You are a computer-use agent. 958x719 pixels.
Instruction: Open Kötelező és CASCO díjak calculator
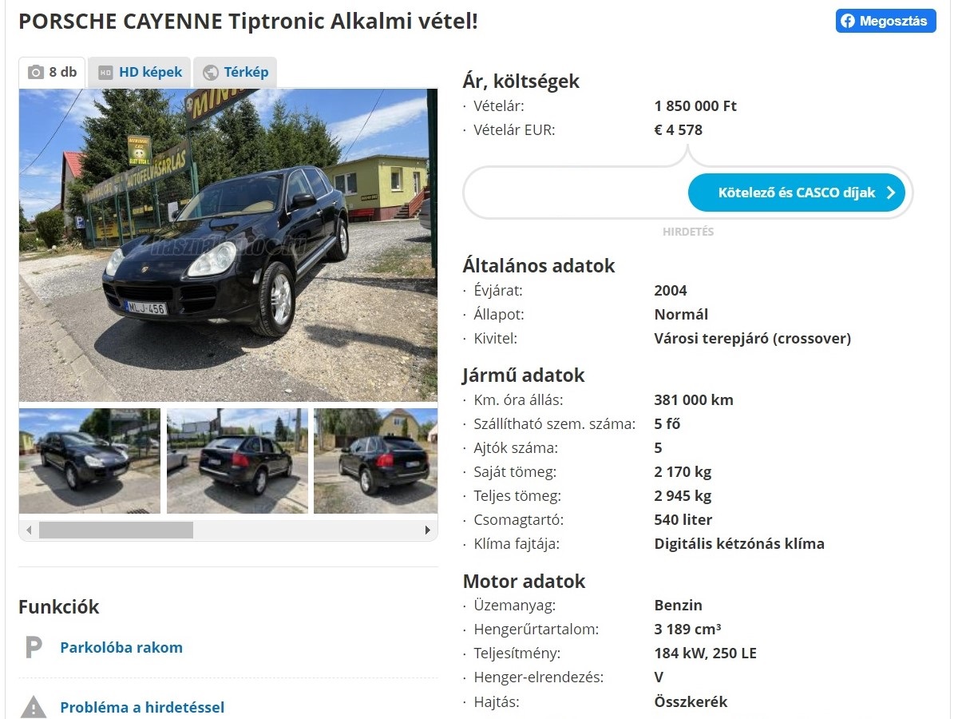point(797,193)
